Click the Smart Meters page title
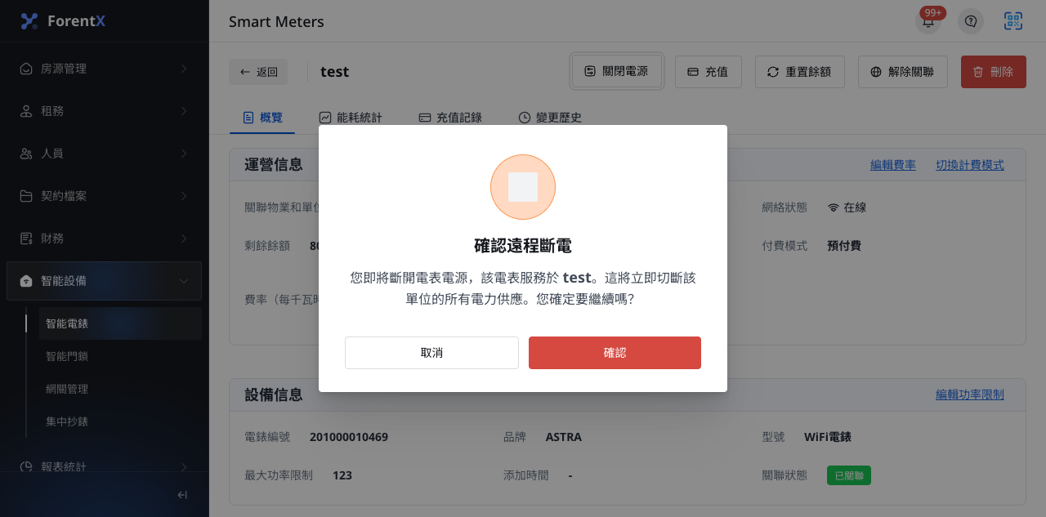 tap(276, 22)
